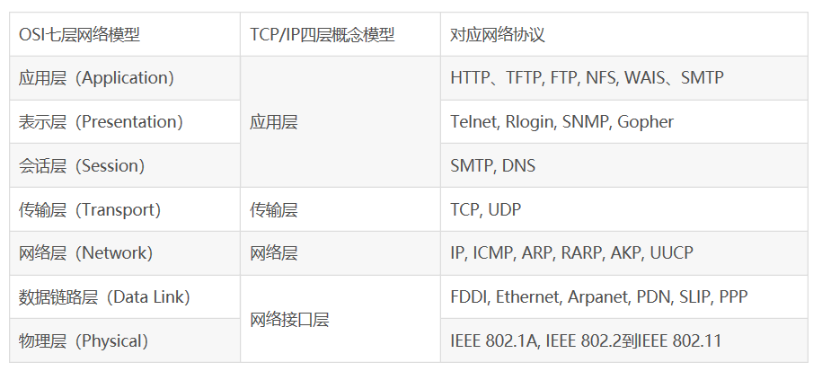Click the IP, ICMP, ARP, RARP cell
This screenshot has width=822, height=380.
coord(623,253)
